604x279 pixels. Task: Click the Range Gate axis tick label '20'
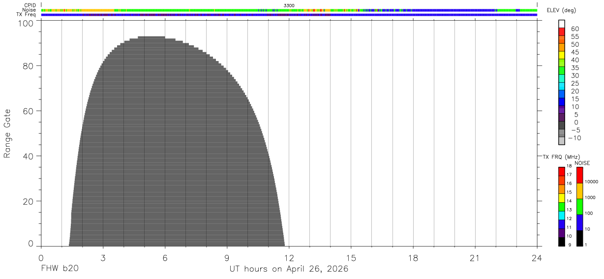[29, 201]
